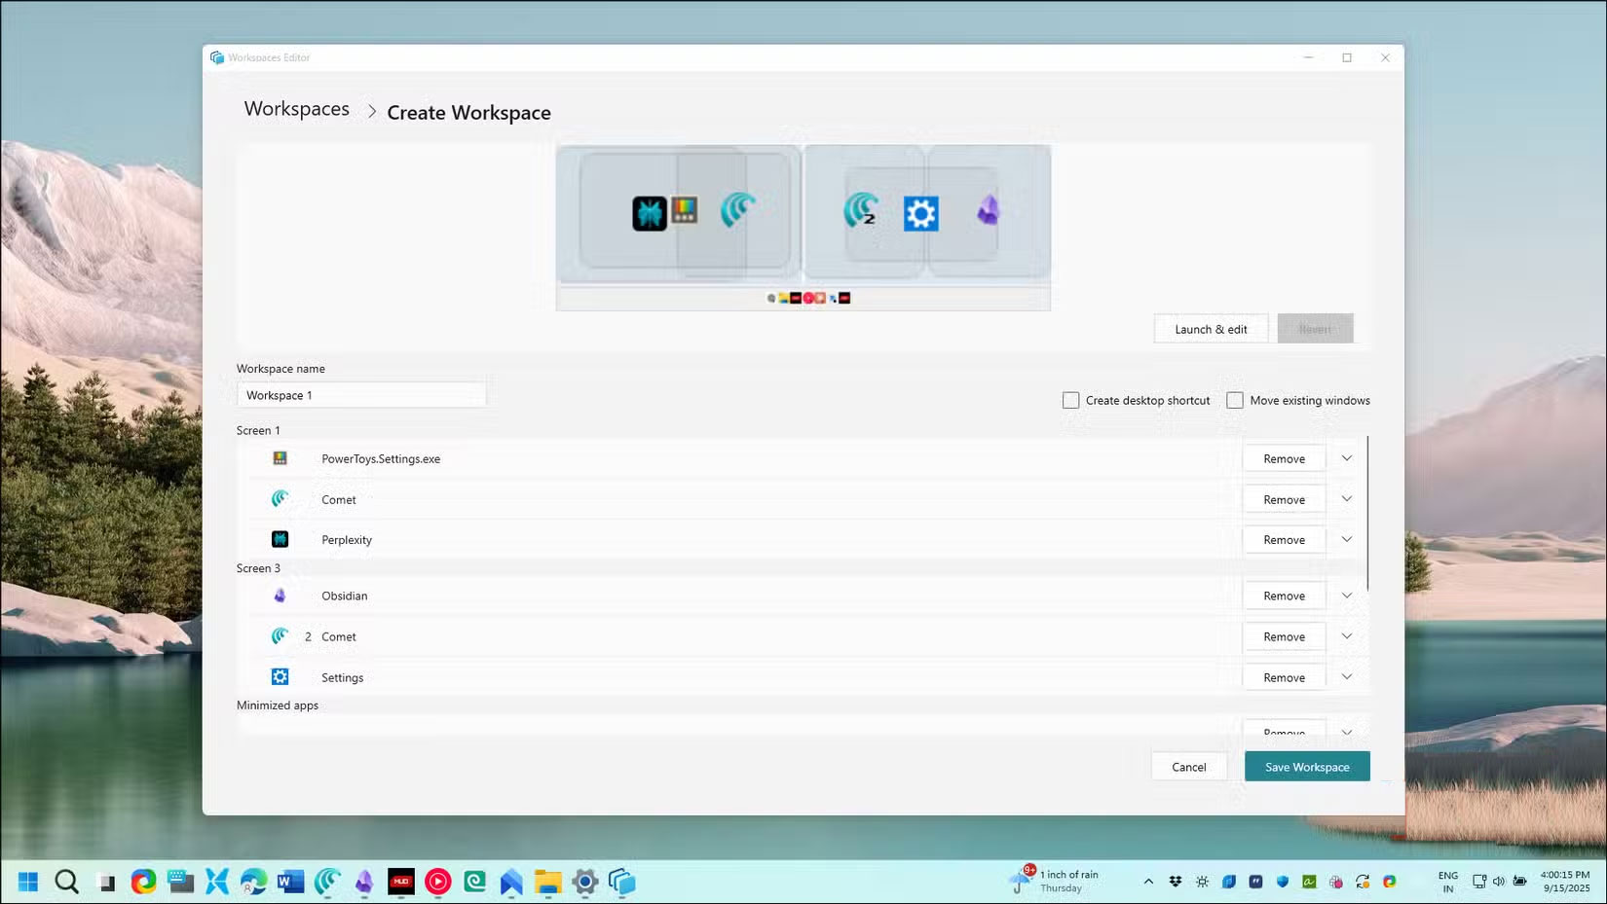
Task: Click the PowerToys Workspaces taskbar icon
Action: (x=621, y=882)
